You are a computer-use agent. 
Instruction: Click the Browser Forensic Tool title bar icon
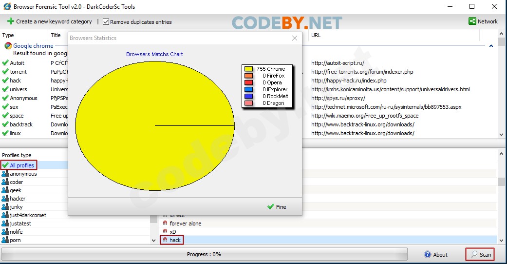coord(7,6)
